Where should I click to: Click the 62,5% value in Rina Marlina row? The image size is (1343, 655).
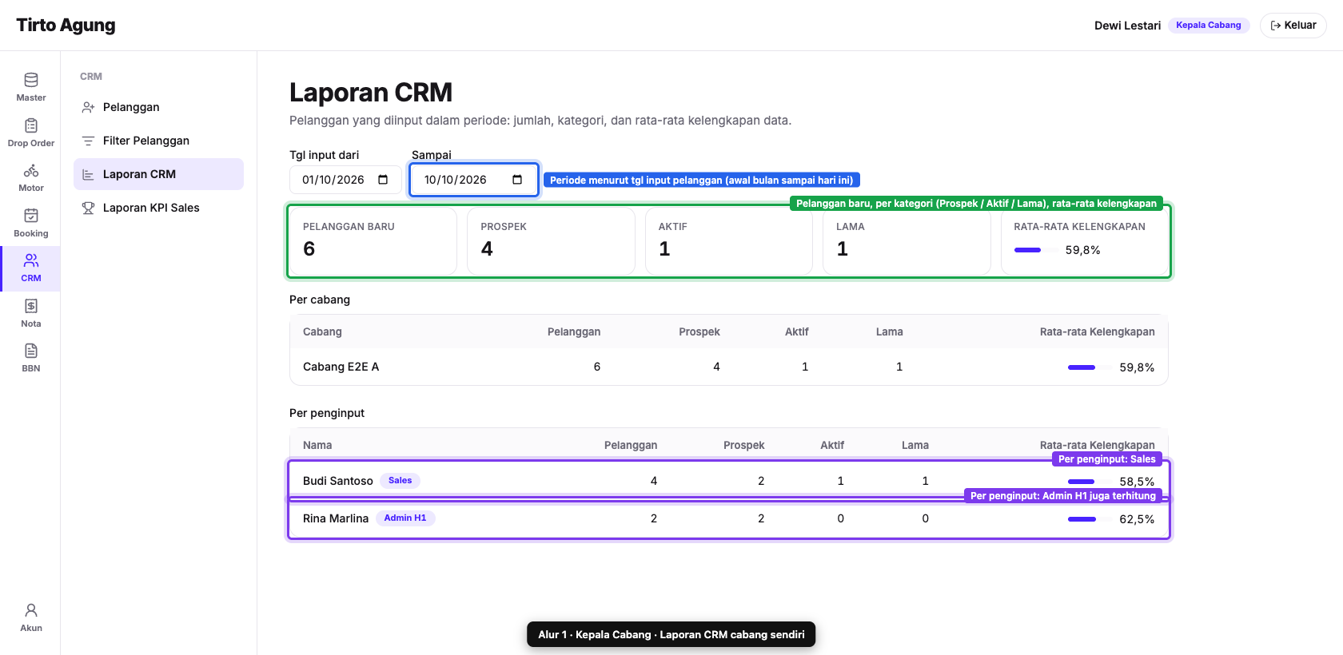[x=1137, y=519]
